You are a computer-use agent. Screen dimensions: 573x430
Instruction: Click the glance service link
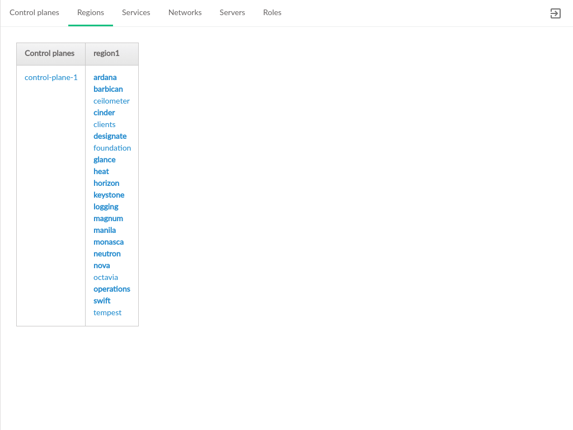coord(105,160)
